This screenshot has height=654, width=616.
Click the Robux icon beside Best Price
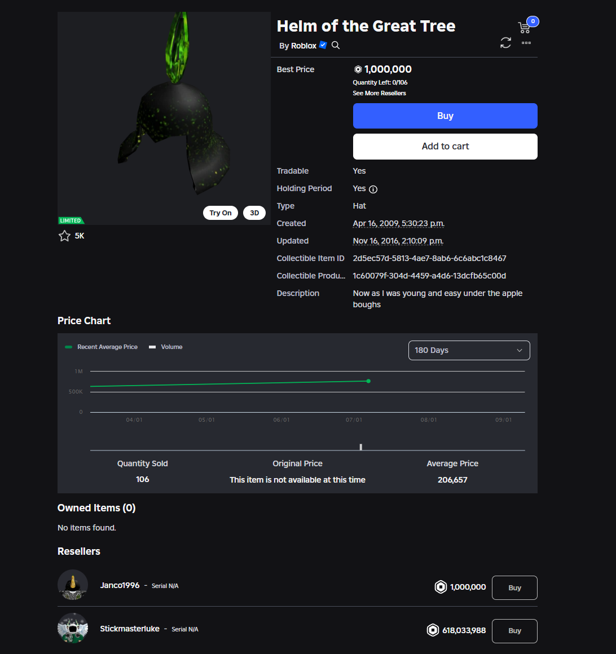coord(358,69)
